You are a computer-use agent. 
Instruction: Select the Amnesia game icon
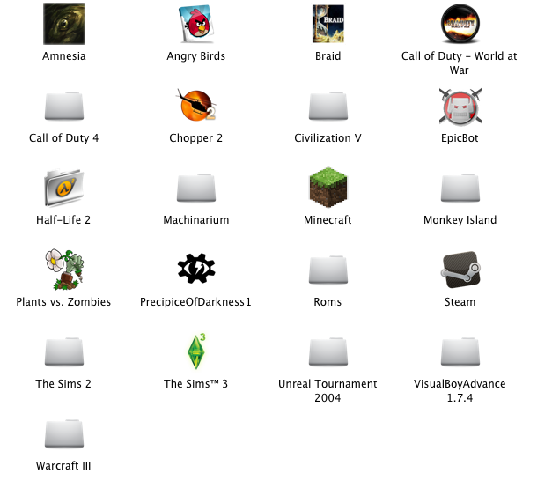[63, 24]
